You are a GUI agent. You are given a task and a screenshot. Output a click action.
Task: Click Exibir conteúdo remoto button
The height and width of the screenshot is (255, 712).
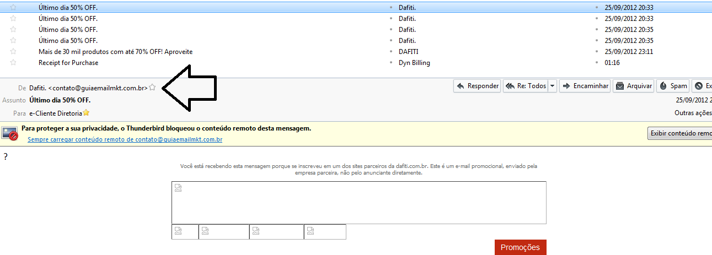[x=679, y=133]
